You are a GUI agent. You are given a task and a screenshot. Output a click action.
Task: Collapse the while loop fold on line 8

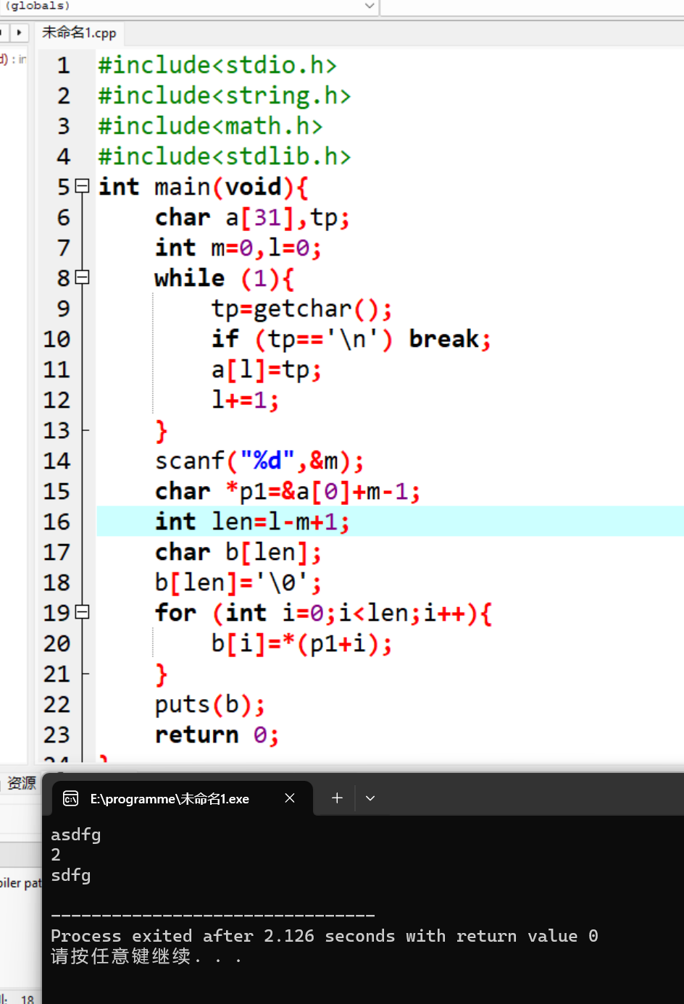[x=82, y=277]
